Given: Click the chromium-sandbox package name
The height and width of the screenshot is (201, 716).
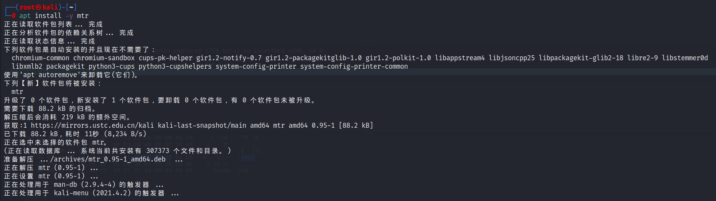Looking at the screenshot, I should pos(104,58).
